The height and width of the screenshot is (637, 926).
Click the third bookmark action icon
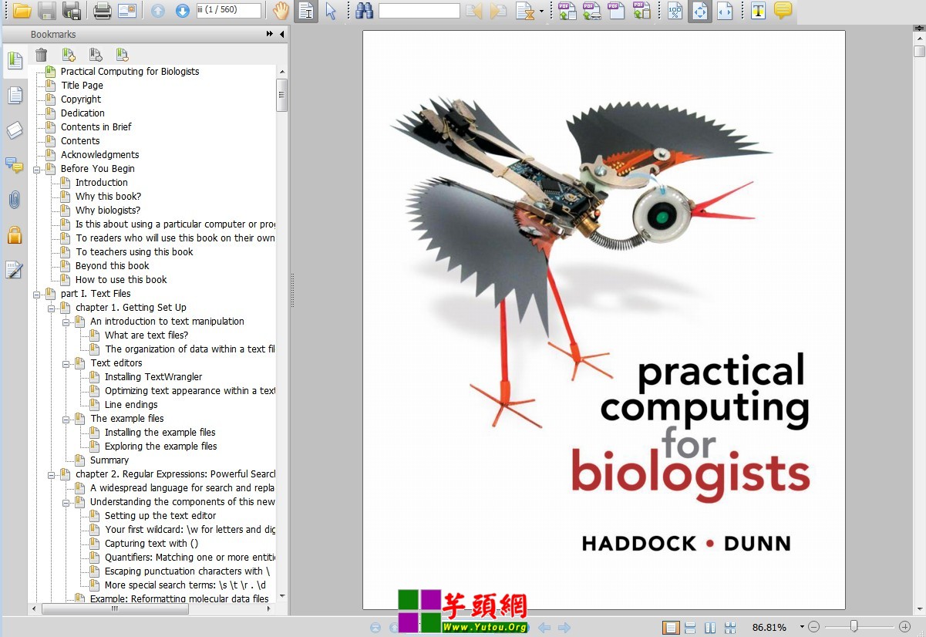point(122,55)
